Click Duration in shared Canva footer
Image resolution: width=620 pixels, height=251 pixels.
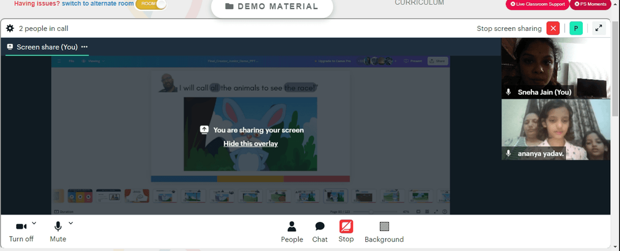pos(64,211)
